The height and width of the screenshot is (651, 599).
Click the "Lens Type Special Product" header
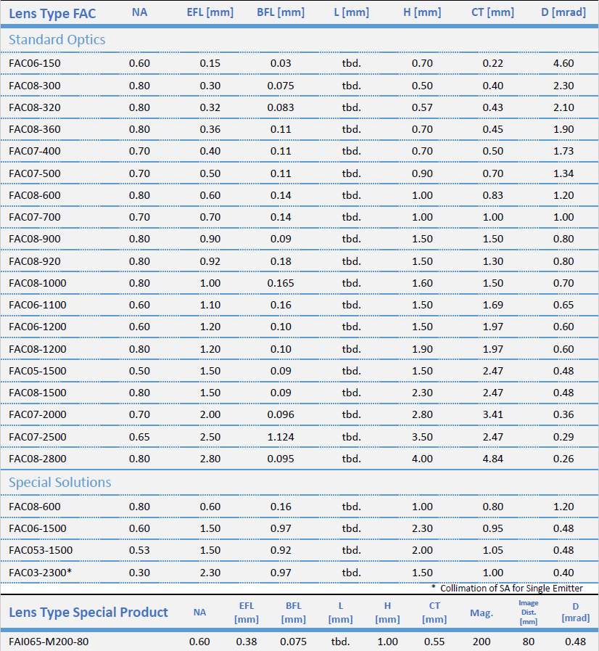[88, 613]
